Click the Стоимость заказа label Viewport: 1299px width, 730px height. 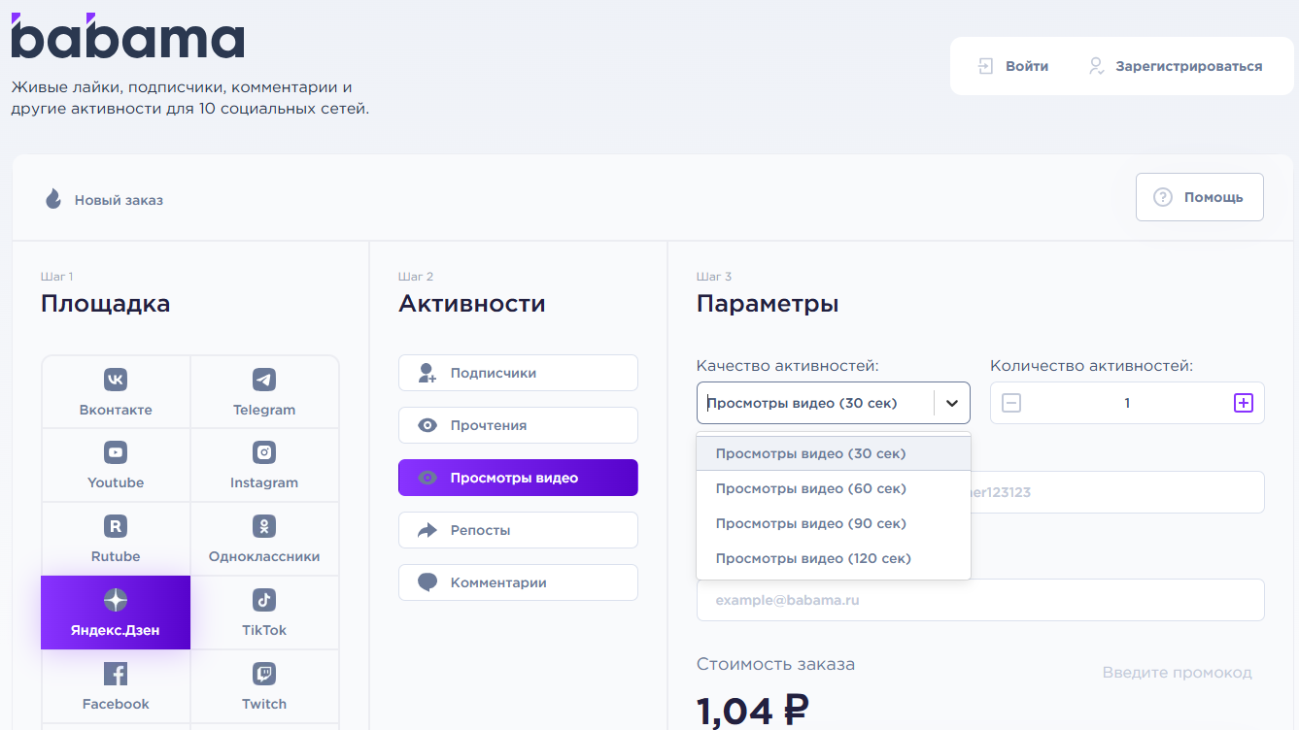click(776, 665)
